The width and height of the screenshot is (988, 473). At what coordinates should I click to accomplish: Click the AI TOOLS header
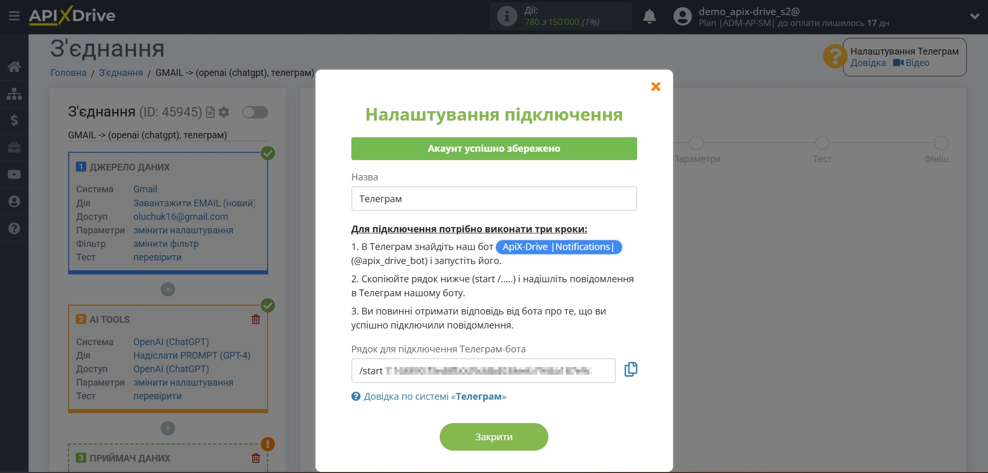coord(110,320)
